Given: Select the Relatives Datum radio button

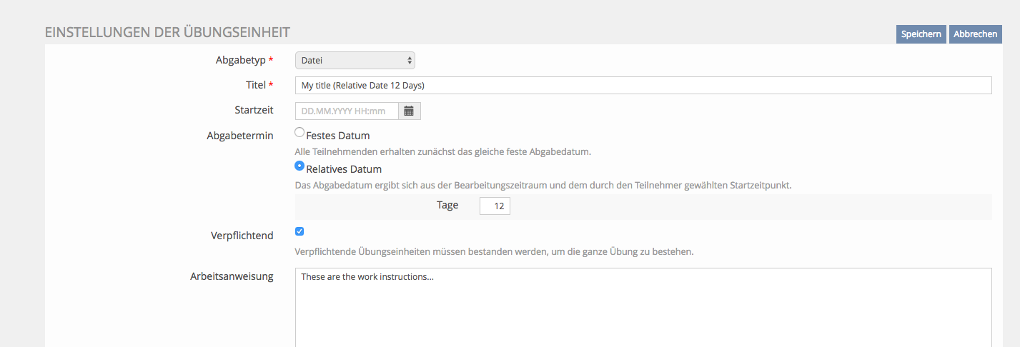Looking at the screenshot, I should [x=300, y=166].
